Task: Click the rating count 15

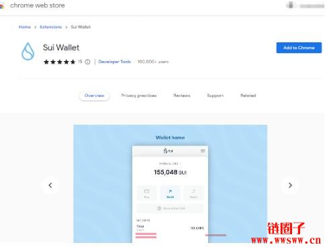Action: pyautogui.click(x=80, y=62)
